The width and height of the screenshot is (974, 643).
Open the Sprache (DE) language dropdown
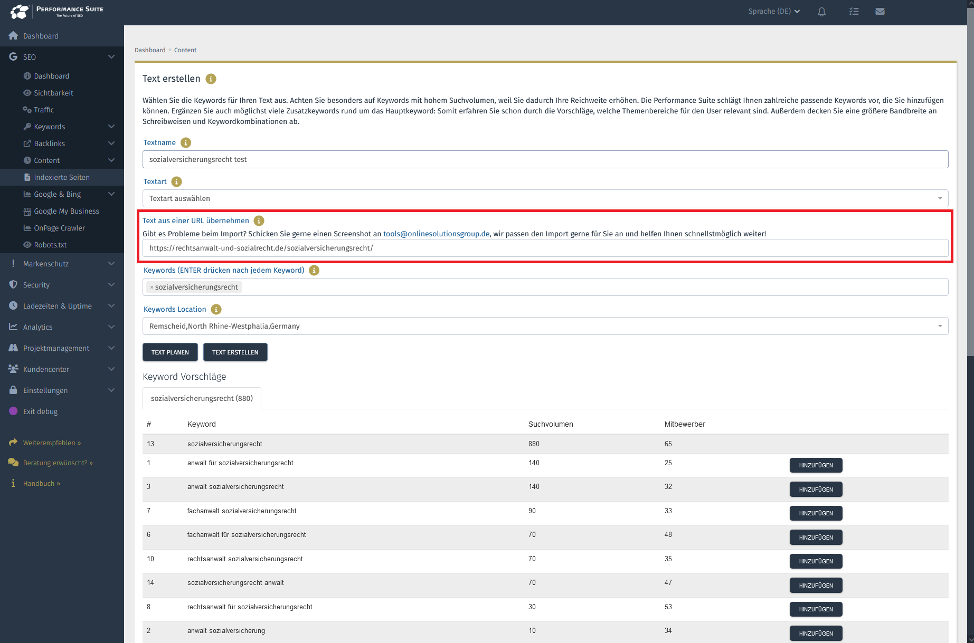pyautogui.click(x=774, y=11)
